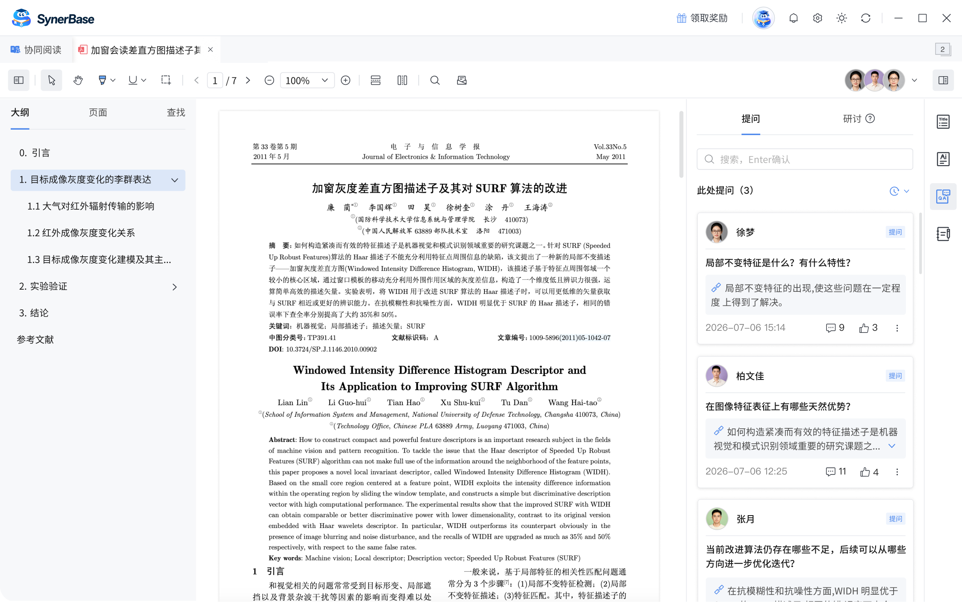
Task: Open the document search magnifier
Action: click(x=435, y=80)
